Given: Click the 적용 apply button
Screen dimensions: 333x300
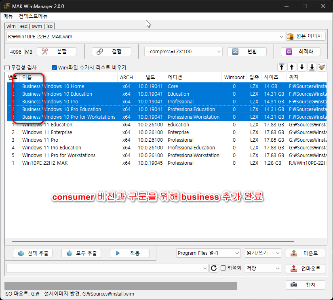Looking at the screenshot, I should (130, 253).
